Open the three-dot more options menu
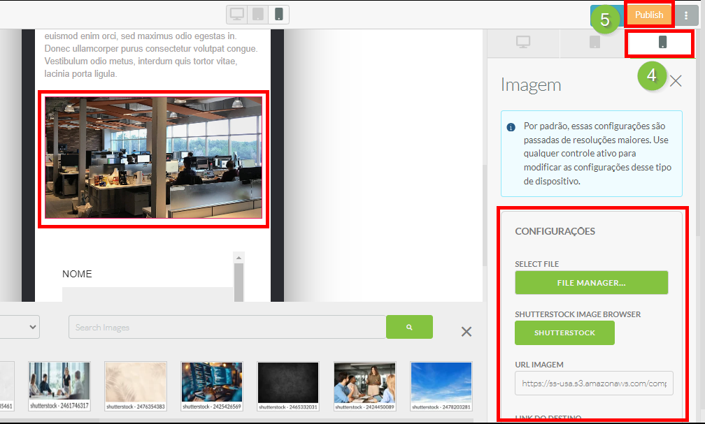 pyautogui.click(x=686, y=15)
